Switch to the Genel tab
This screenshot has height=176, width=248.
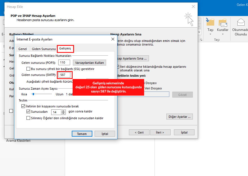coord(23,49)
